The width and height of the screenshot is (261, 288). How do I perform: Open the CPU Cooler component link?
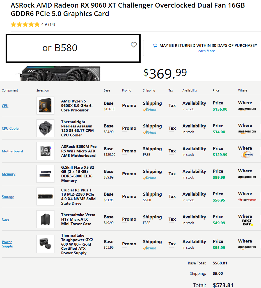point(11,128)
